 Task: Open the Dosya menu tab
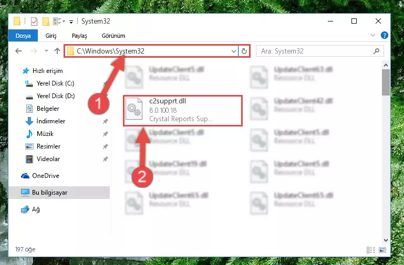(23, 36)
